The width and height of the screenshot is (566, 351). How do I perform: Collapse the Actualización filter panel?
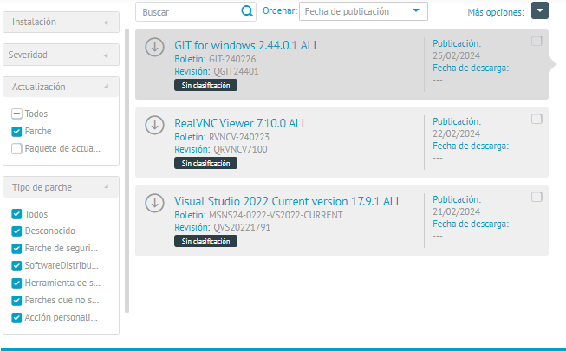(61, 87)
